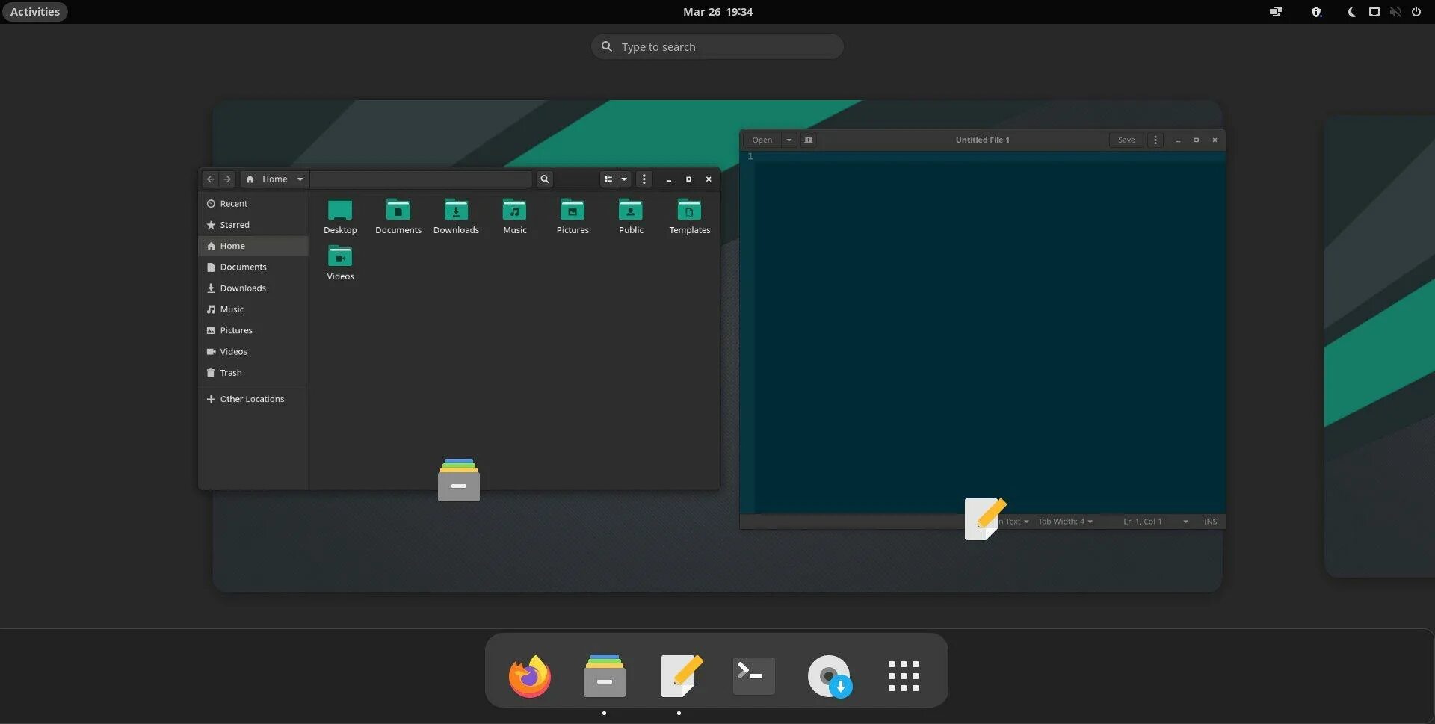Open the Ln 1, Col 1 dropdown
1435x724 pixels.
1155,522
